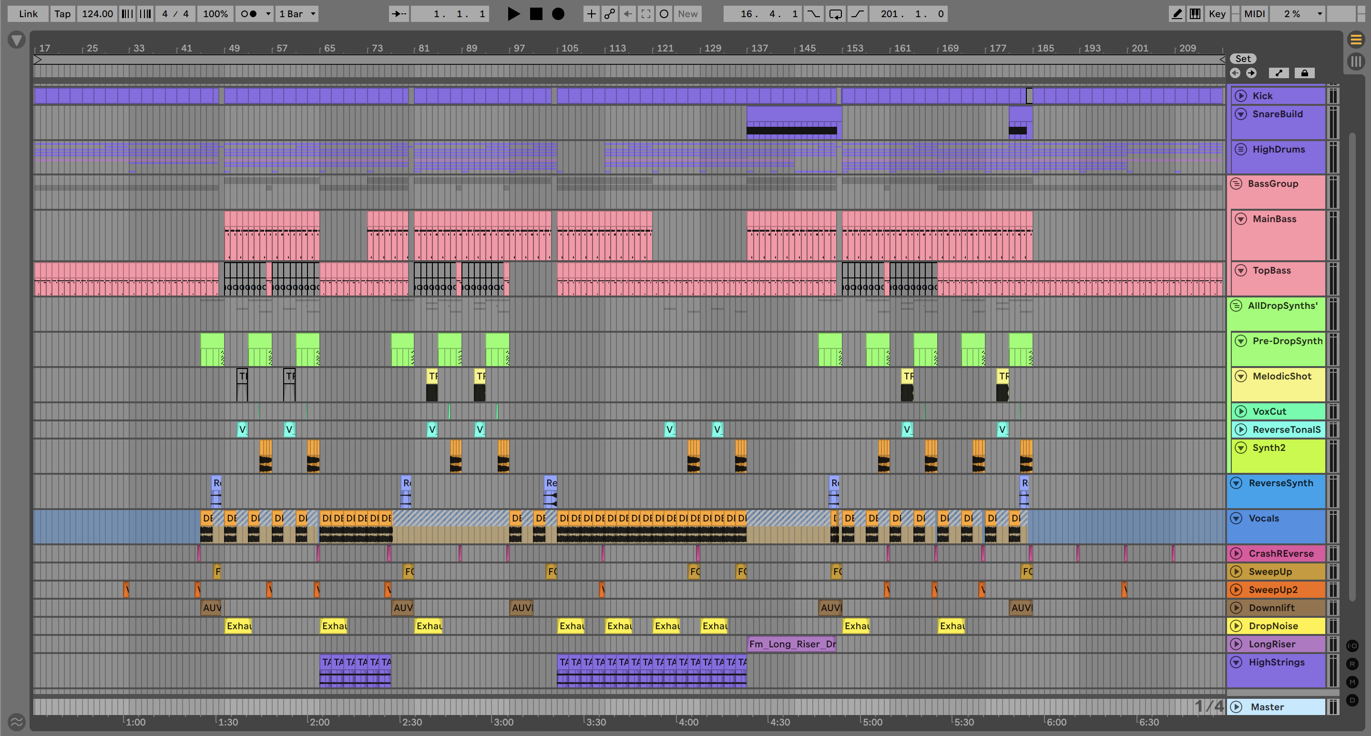Screen dimensions: 1371x736
Task: Click the 124.00 tempo field
Action: pos(97,14)
